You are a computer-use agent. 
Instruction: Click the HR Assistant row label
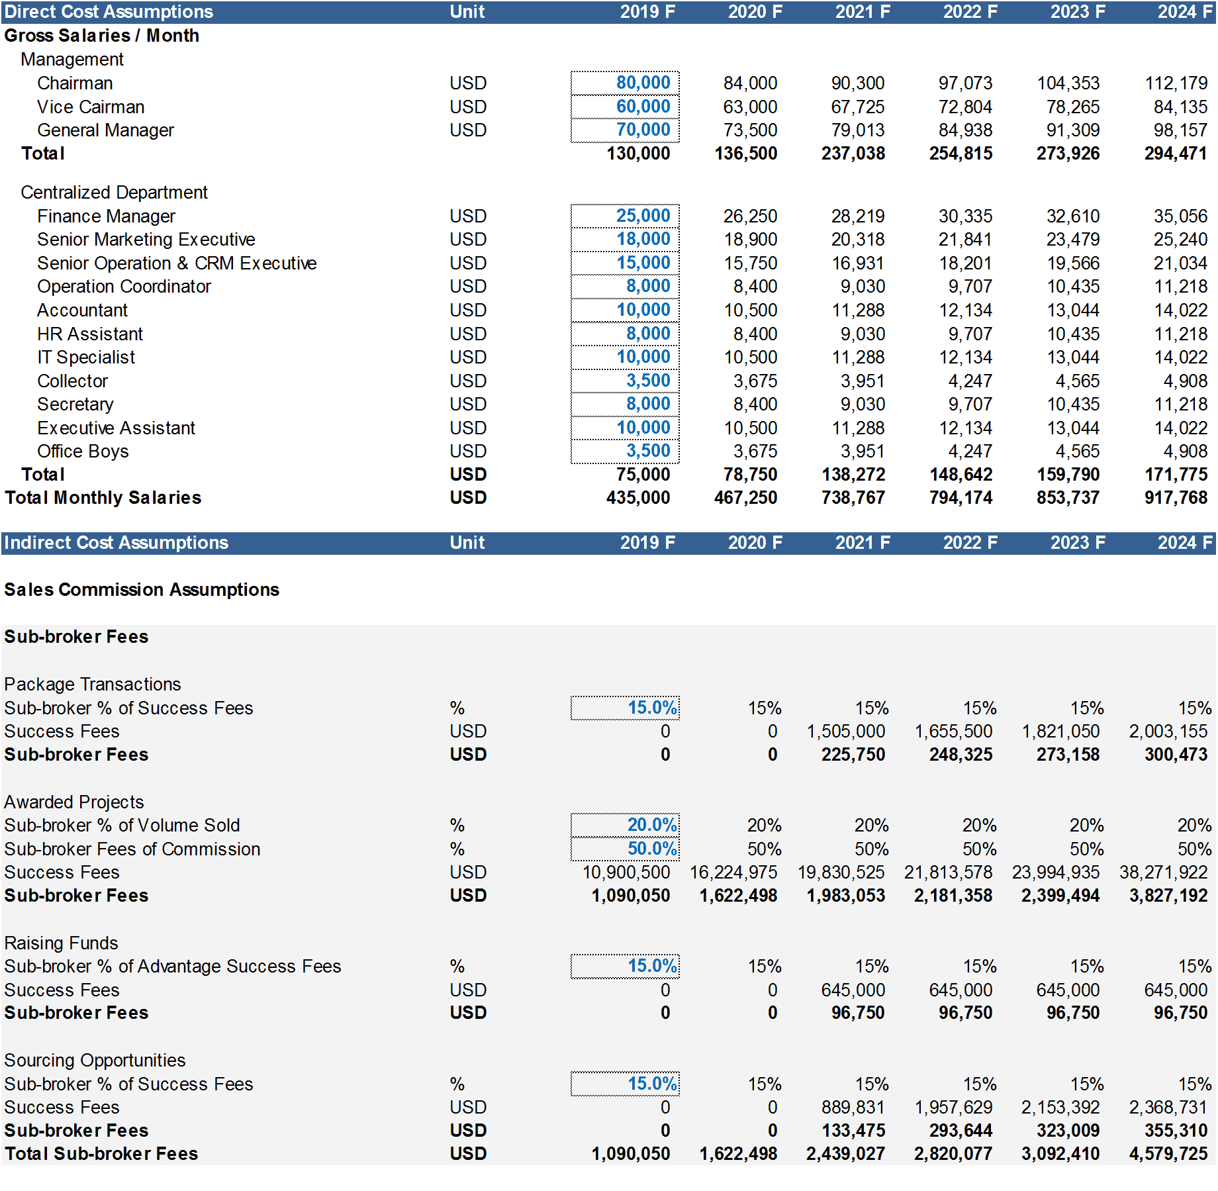coord(90,334)
